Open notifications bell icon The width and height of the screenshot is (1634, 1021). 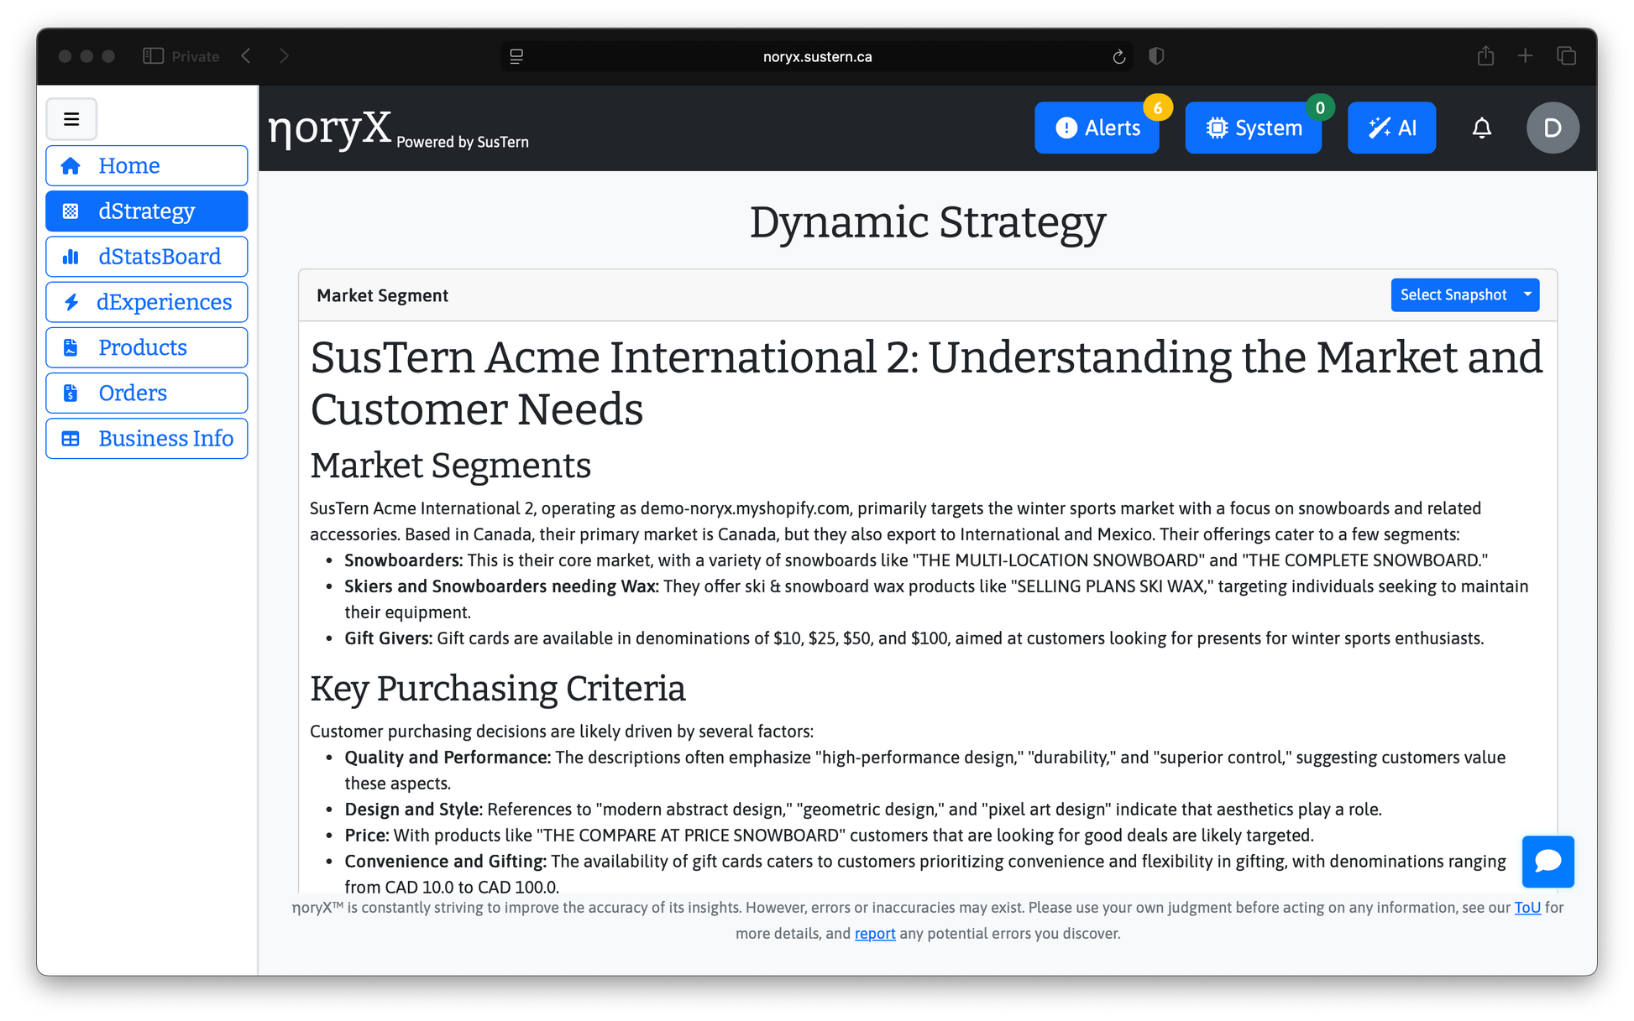(1482, 128)
